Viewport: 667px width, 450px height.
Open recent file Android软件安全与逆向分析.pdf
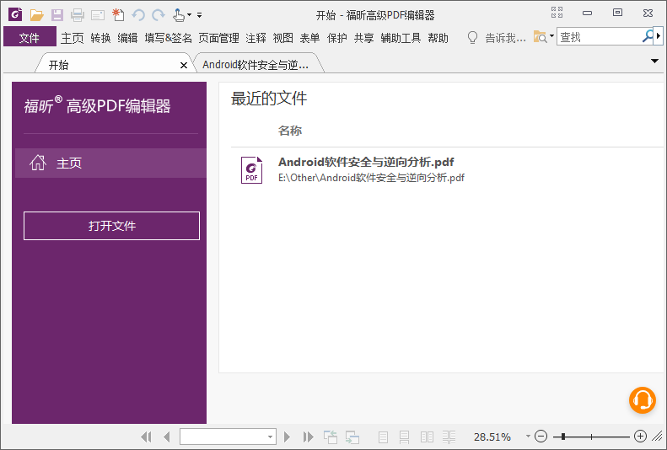tap(366, 162)
